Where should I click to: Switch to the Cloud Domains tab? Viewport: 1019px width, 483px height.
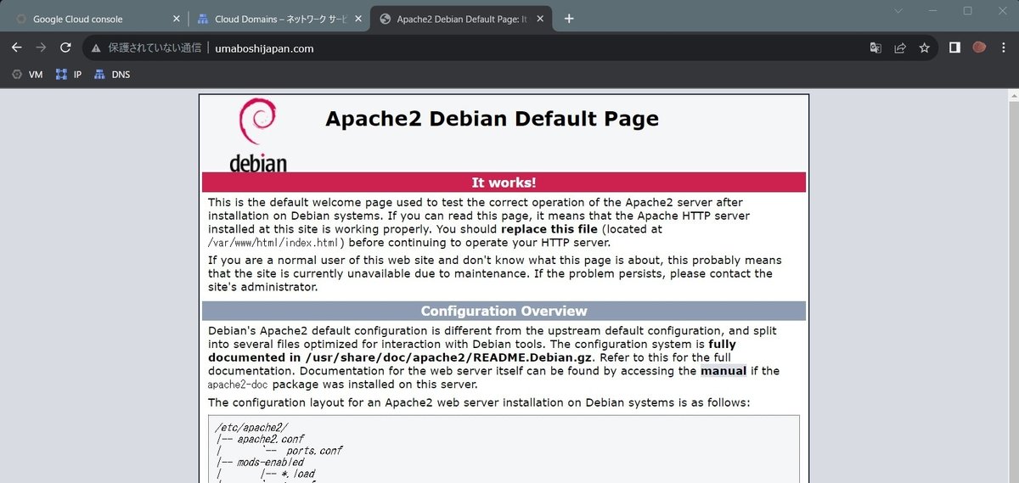278,19
